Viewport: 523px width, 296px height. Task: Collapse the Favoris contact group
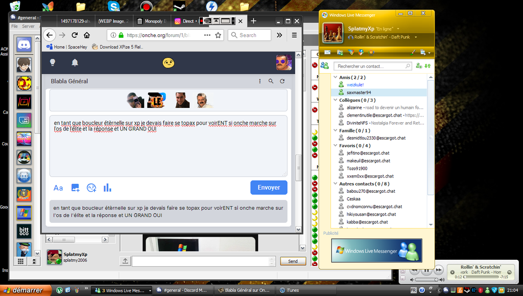coord(336,146)
